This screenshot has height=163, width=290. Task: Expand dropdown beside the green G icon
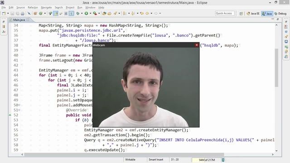tap(45, 14)
